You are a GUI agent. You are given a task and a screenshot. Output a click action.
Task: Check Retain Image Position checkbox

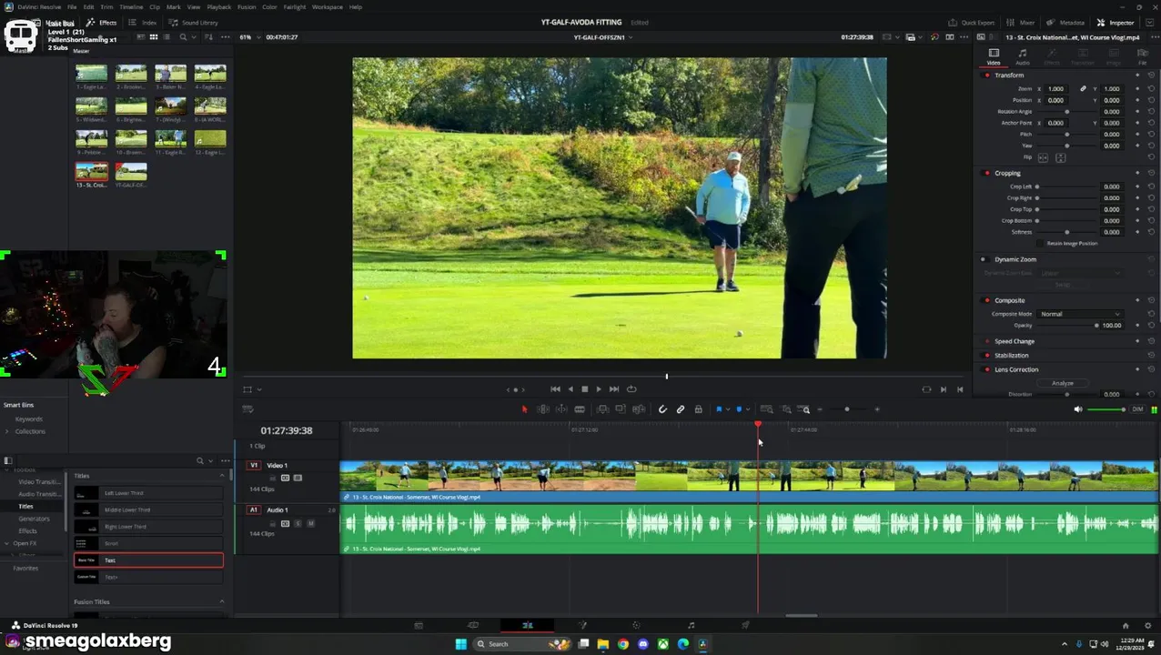pos(1042,244)
